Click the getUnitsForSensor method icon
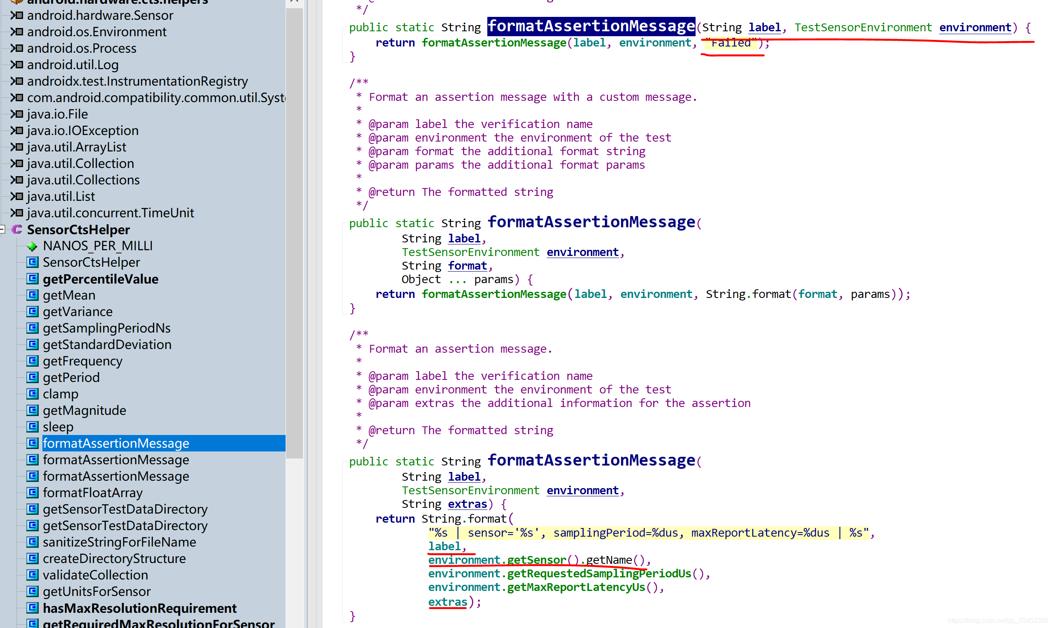Screen dimensions: 1052x628 click(x=32, y=591)
